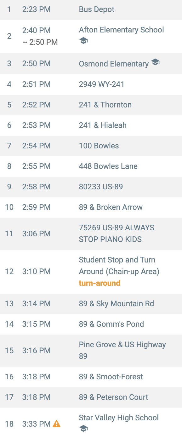Click warning triangle next to 3:33 PM
Image resolution: width=182 pixels, height=443 pixels.
point(56,424)
